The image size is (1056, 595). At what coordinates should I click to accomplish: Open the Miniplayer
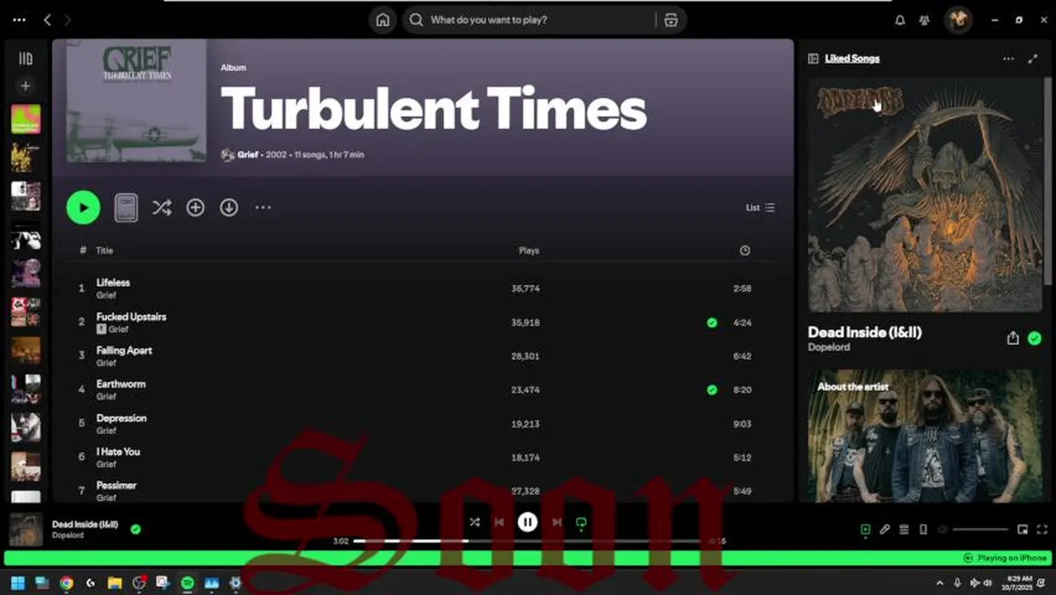point(1023,530)
